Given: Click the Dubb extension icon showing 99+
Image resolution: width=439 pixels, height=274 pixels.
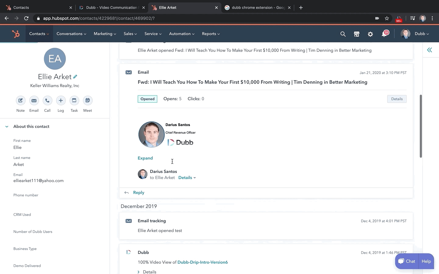Looking at the screenshot, I should 399,19.
